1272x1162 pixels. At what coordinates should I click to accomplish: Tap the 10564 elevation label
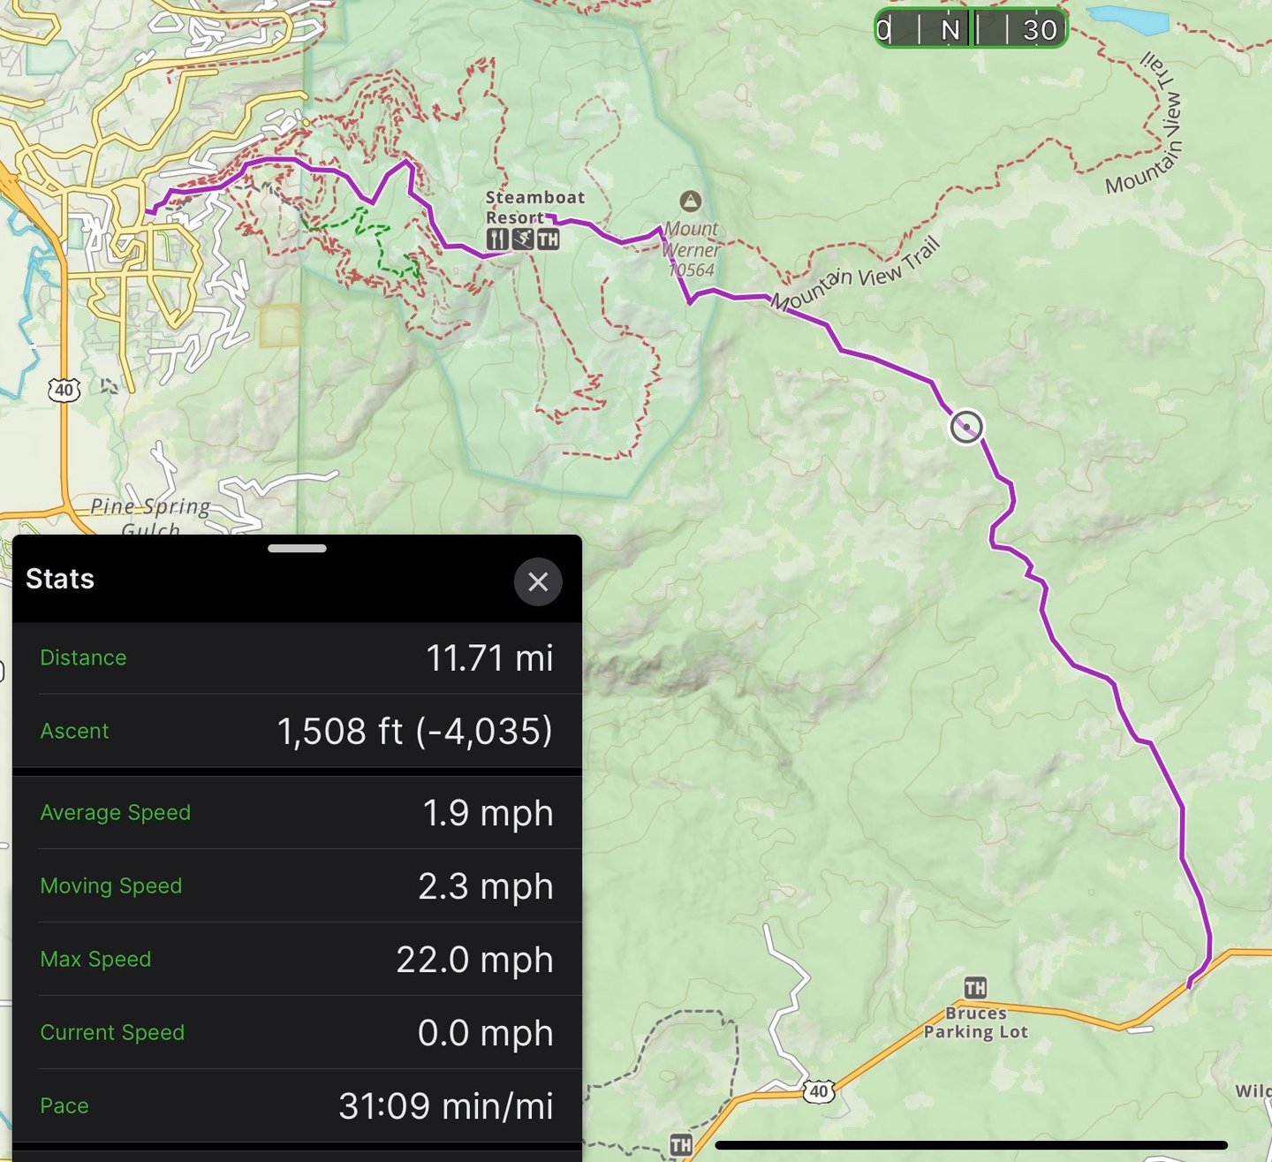692,270
